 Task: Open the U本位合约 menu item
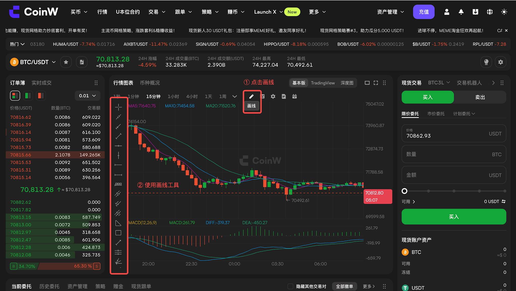[128, 12]
